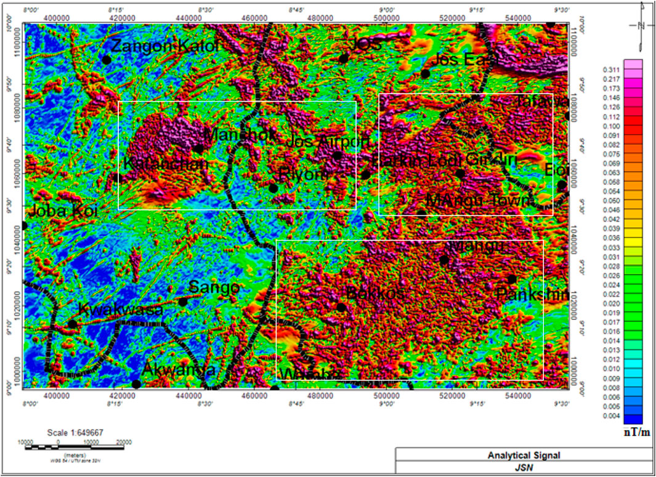656x477 pixels.
Task: Click the Kwakwasa town dot marker
Action: click(73, 324)
